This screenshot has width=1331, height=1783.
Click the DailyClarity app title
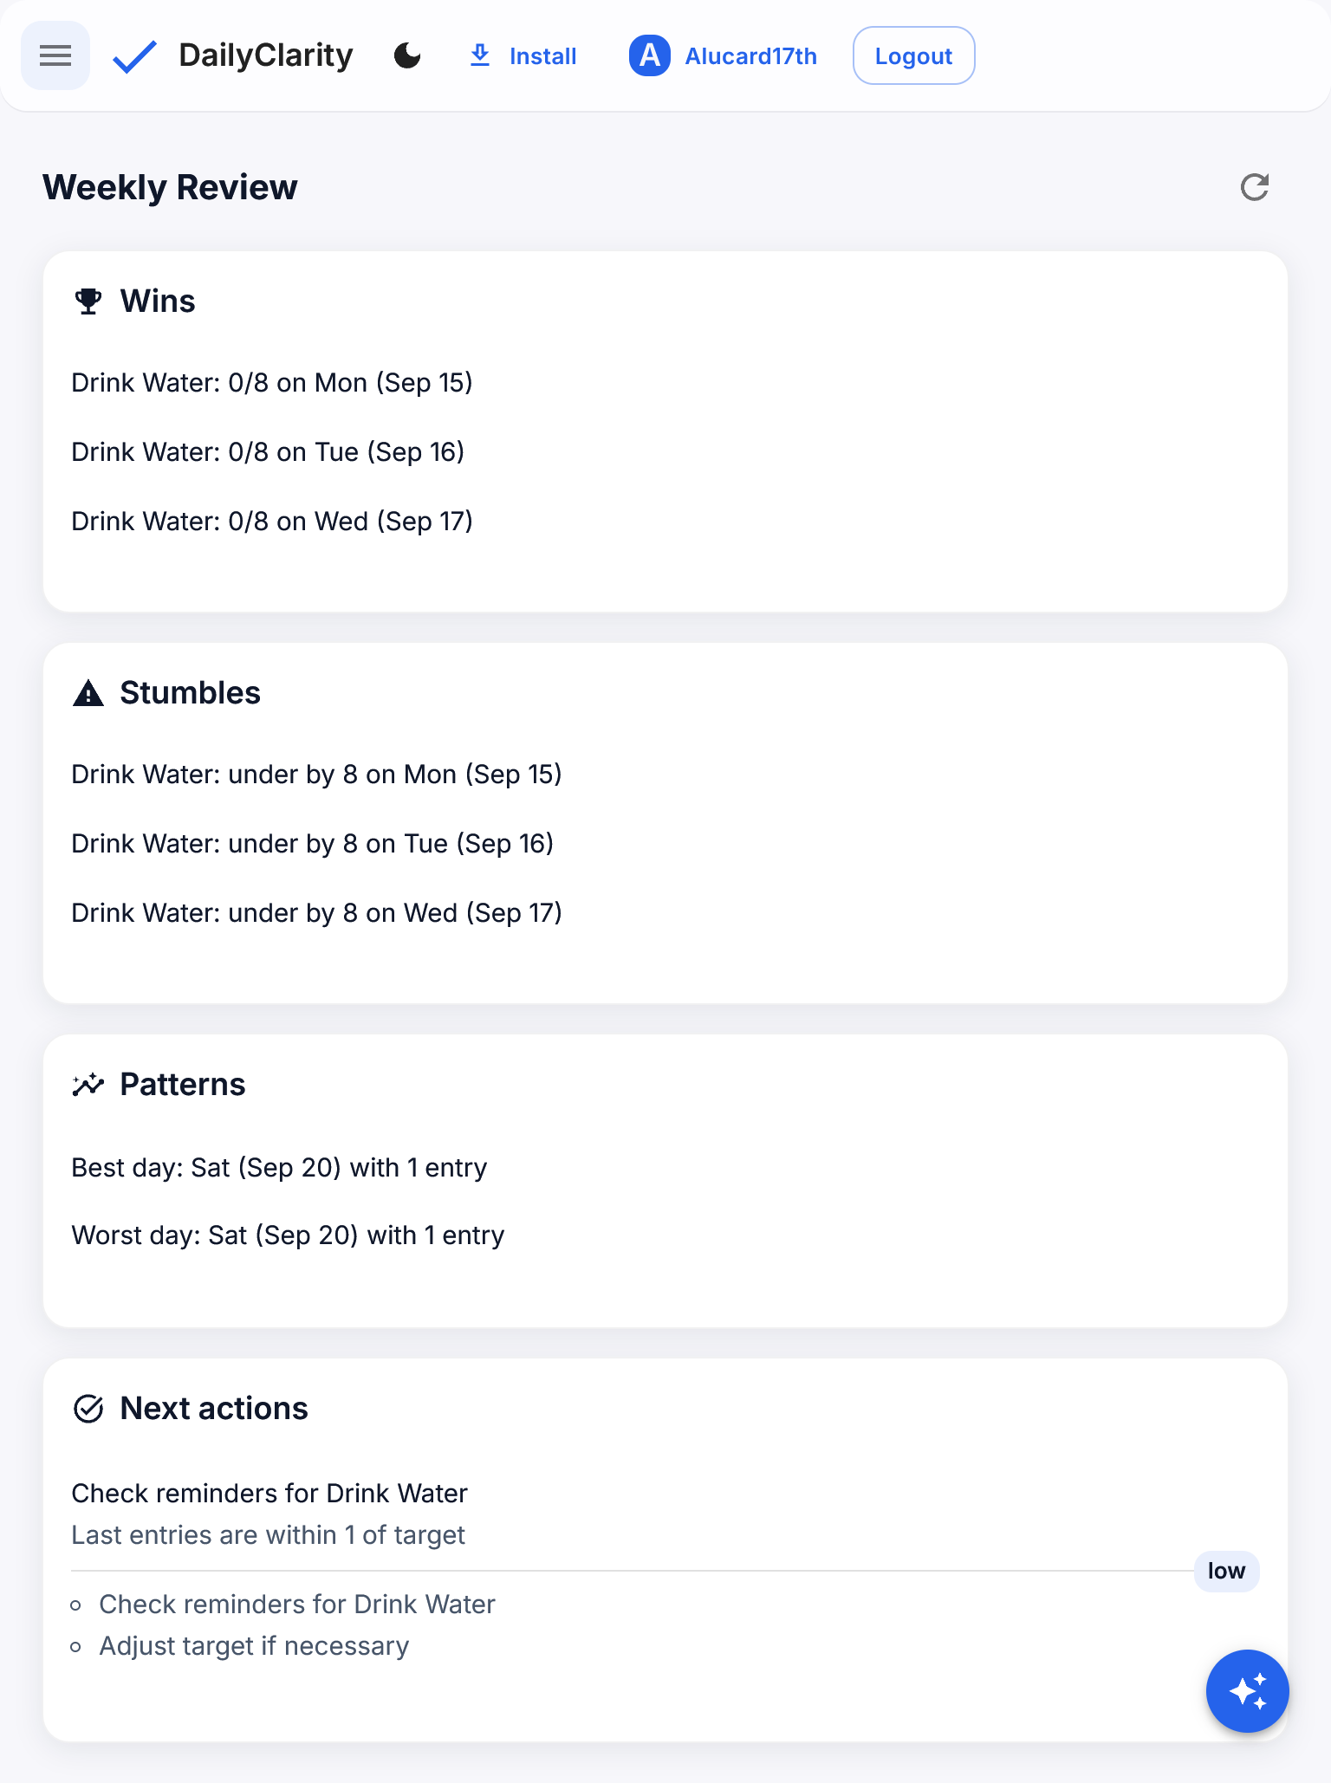pyautogui.click(x=265, y=56)
